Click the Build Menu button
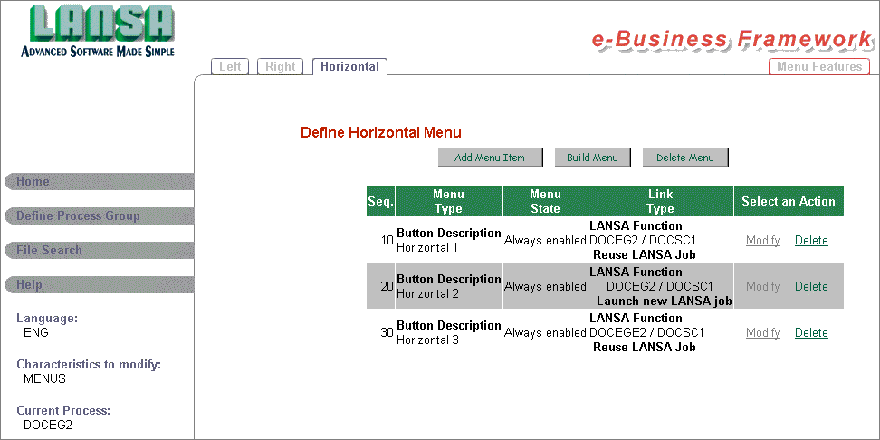This screenshot has width=880, height=440. [x=592, y=158]
